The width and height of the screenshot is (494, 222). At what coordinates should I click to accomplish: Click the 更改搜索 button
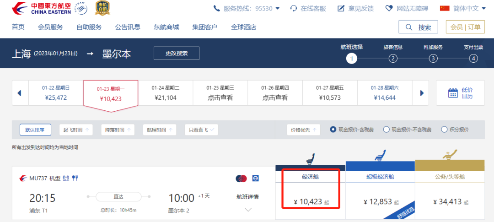coord(177,53)
